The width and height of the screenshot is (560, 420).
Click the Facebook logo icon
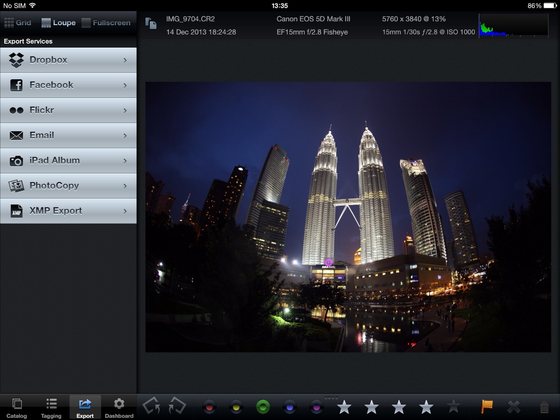tap(16, 85)
